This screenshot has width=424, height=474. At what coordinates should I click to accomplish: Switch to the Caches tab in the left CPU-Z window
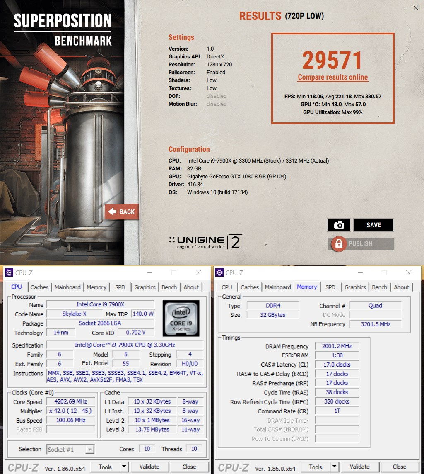(x=39, y=287)
